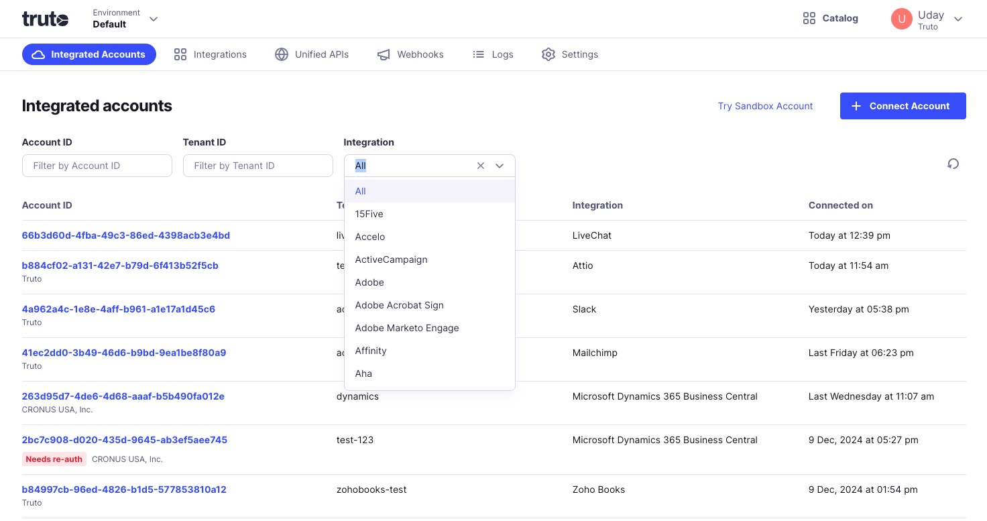
Task: Click the Catalog grid icon
Action: click(x=809, y=18)
